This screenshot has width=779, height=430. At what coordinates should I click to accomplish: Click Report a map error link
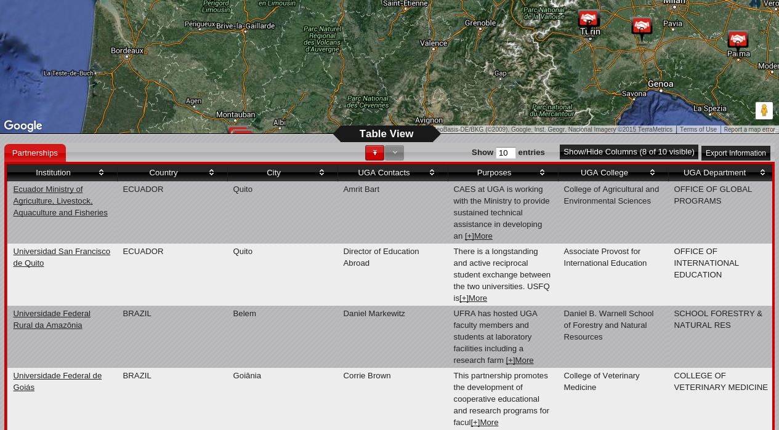[x=750, y=130]
